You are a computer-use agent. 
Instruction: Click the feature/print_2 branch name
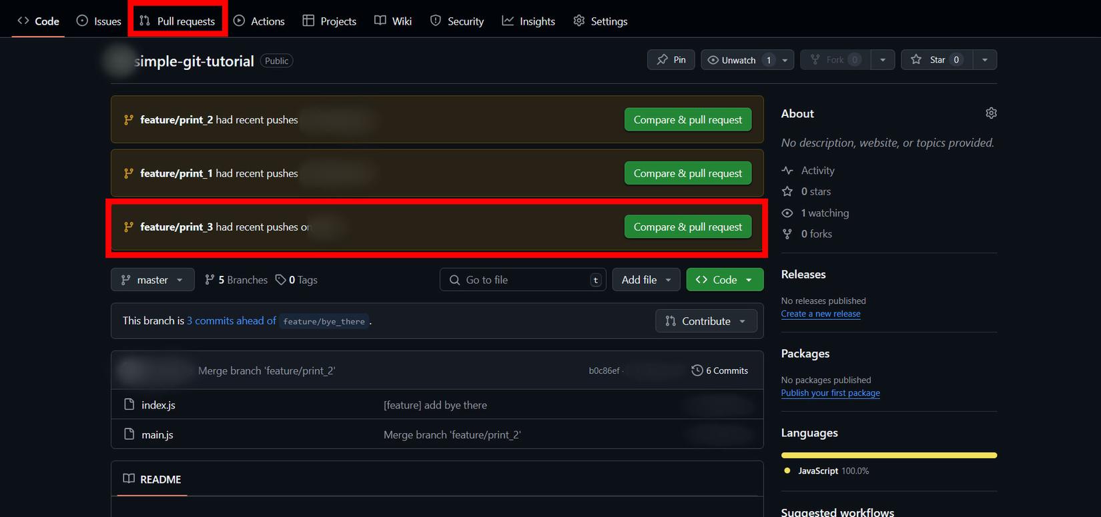[177, 120]
